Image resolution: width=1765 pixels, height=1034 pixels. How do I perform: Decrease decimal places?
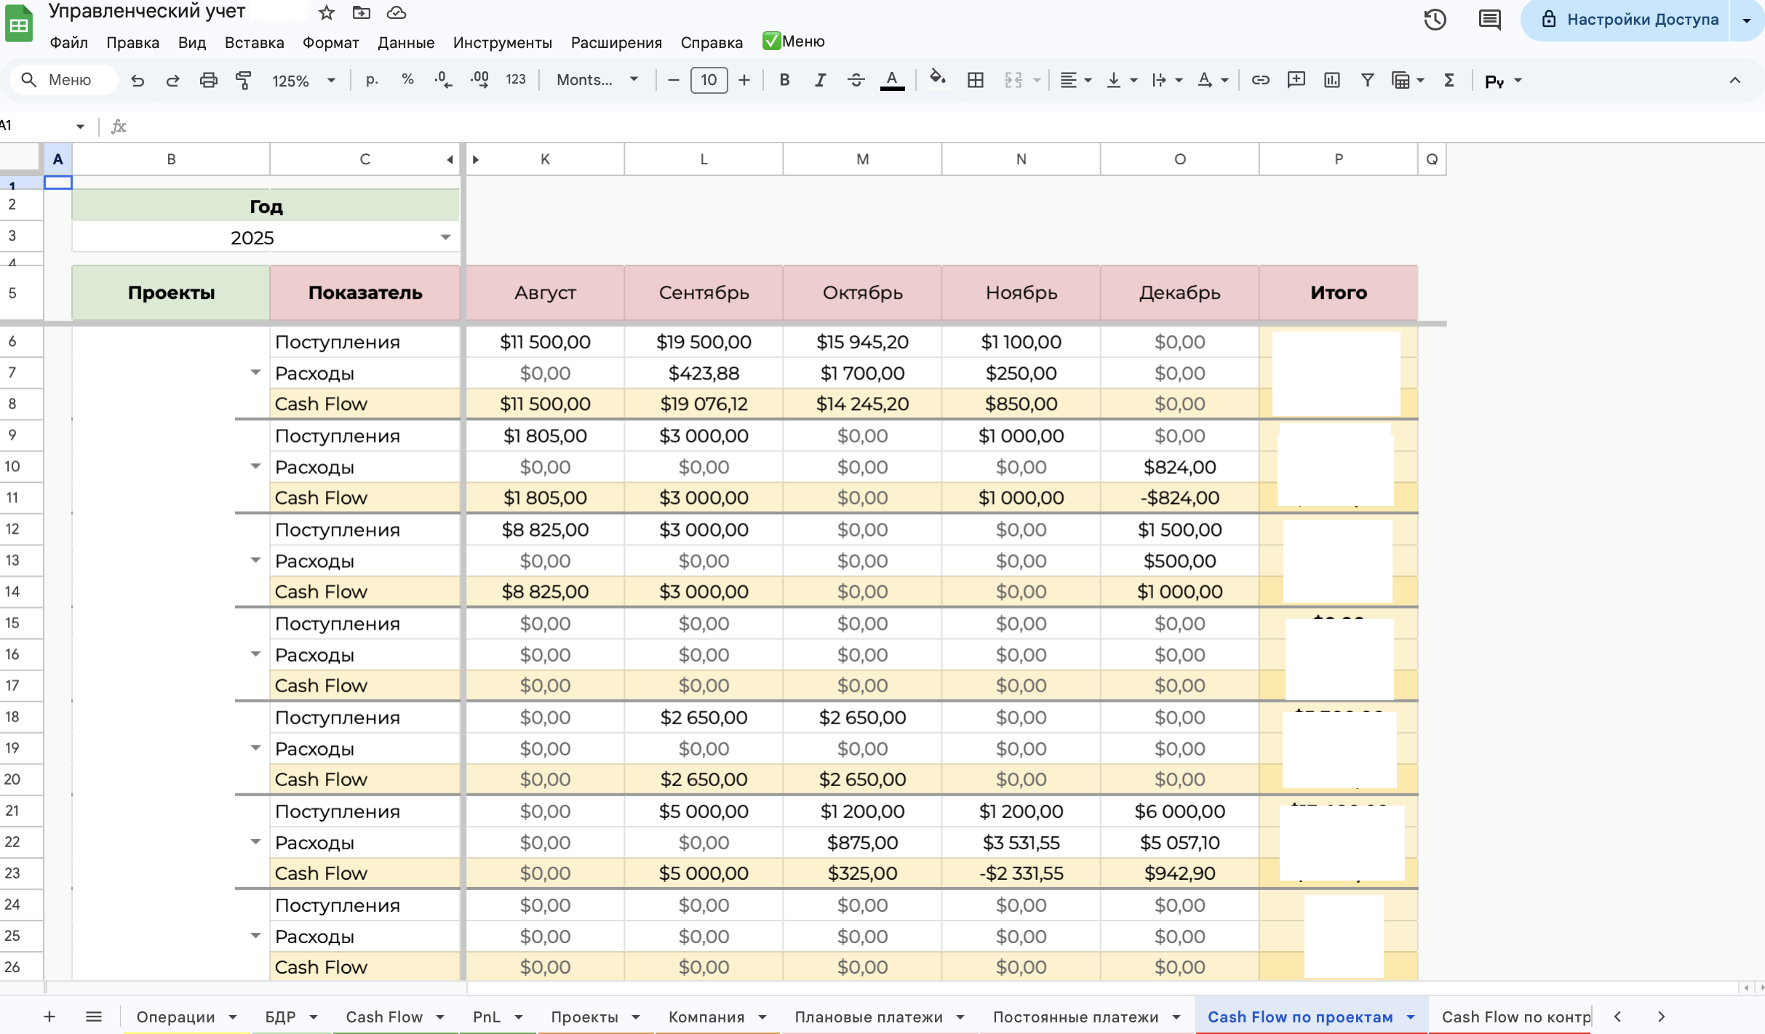[443, 80]
